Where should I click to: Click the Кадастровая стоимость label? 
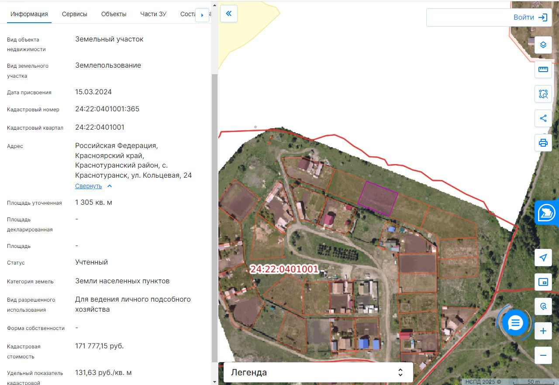tap(24, 351)
